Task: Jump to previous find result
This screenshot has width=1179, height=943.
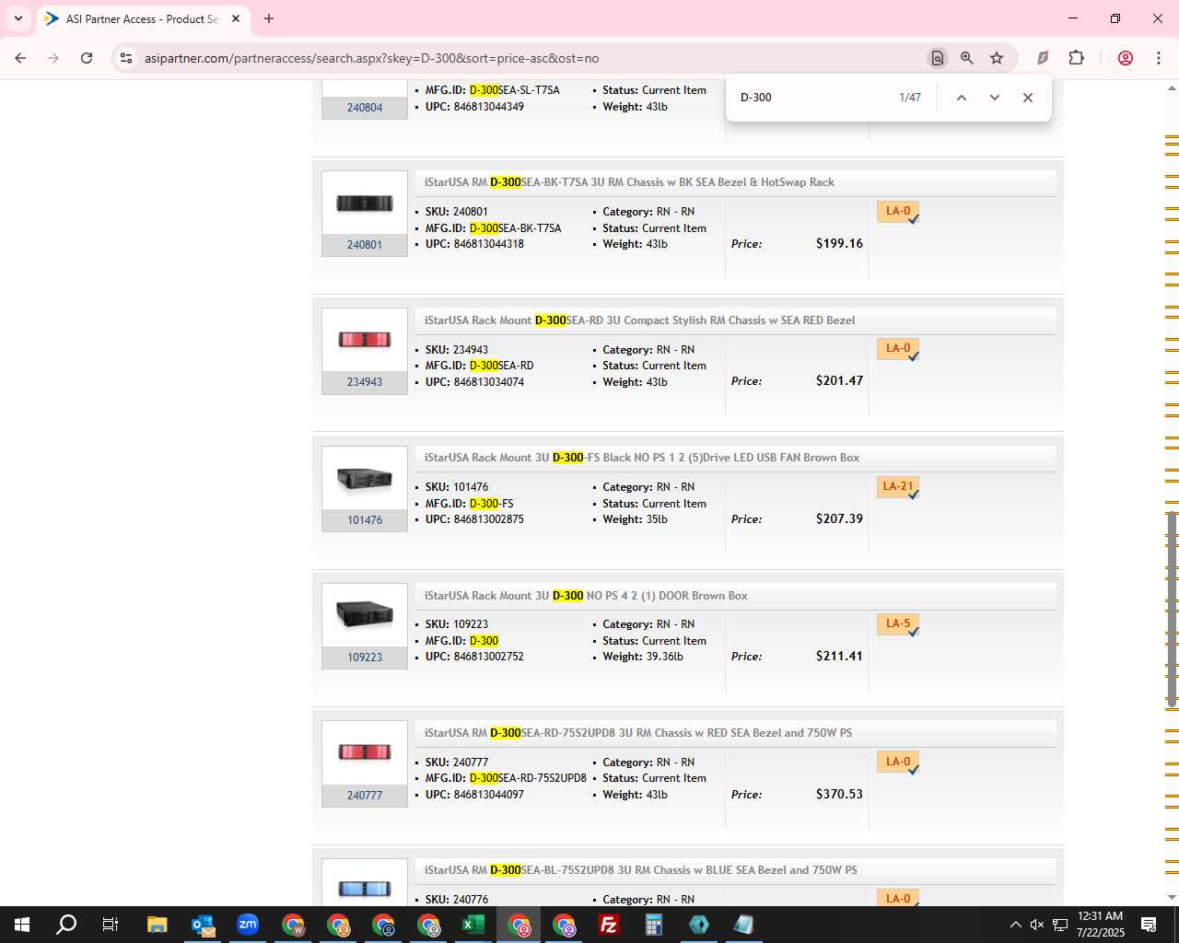Action: [x=961, y=98]
